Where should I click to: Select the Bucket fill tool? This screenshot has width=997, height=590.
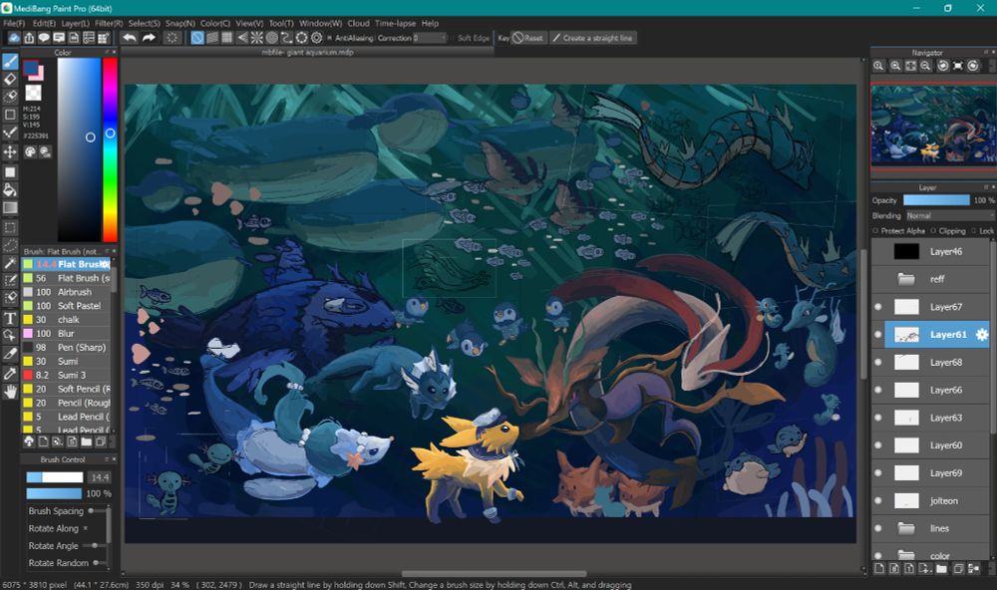10,189
